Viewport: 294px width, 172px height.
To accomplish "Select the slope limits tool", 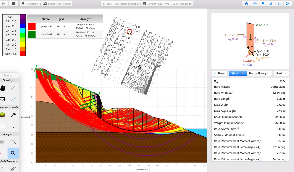I will click(x=13, y=142).
